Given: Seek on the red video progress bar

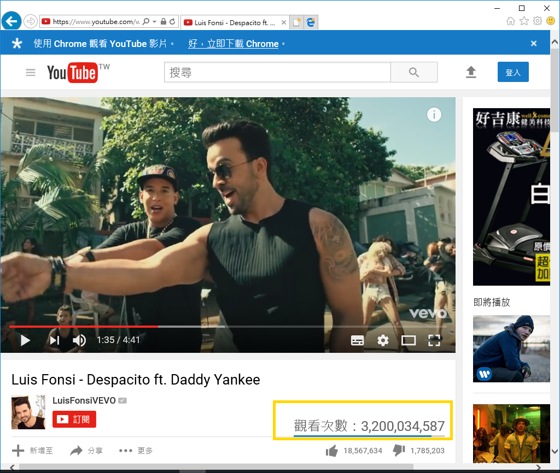Looking at the screenshot, I should click(x=228, y=327).
